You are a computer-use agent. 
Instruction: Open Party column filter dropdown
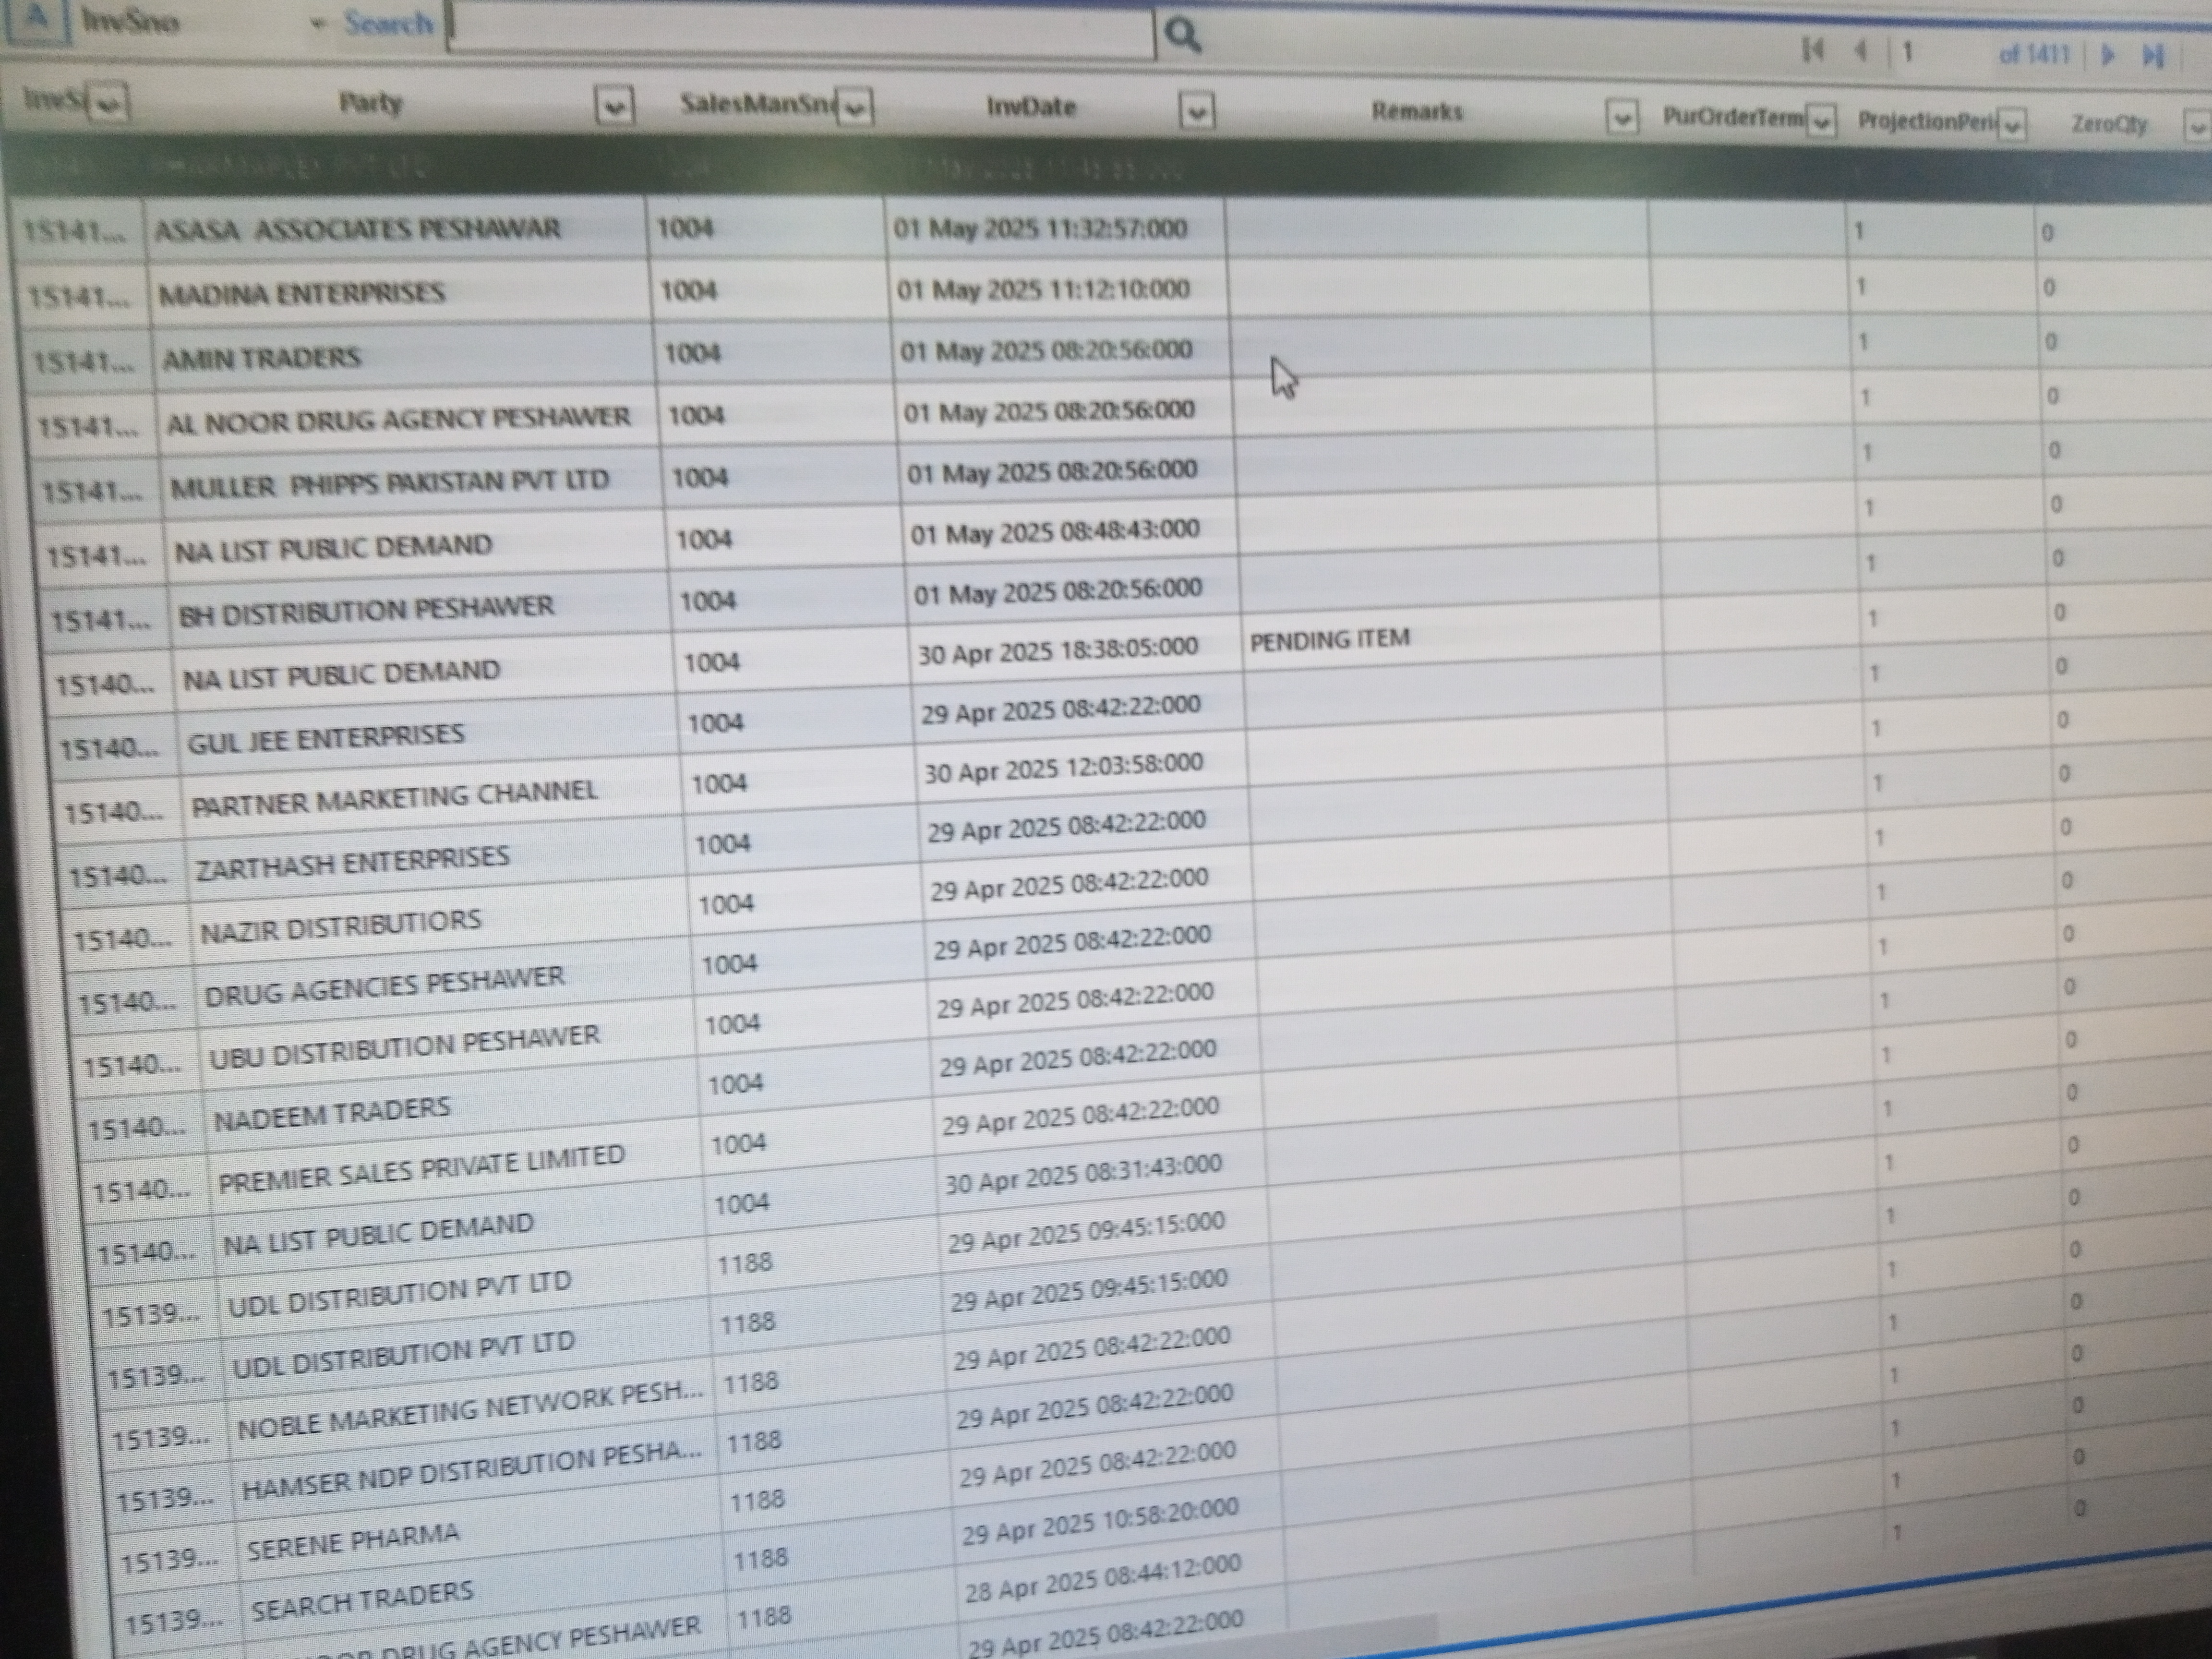[x=615, y=105]
